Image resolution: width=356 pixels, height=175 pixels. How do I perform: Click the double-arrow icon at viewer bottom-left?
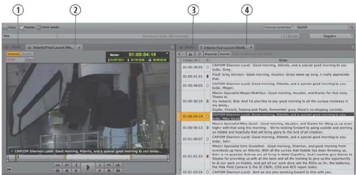[x=9, y=169]
